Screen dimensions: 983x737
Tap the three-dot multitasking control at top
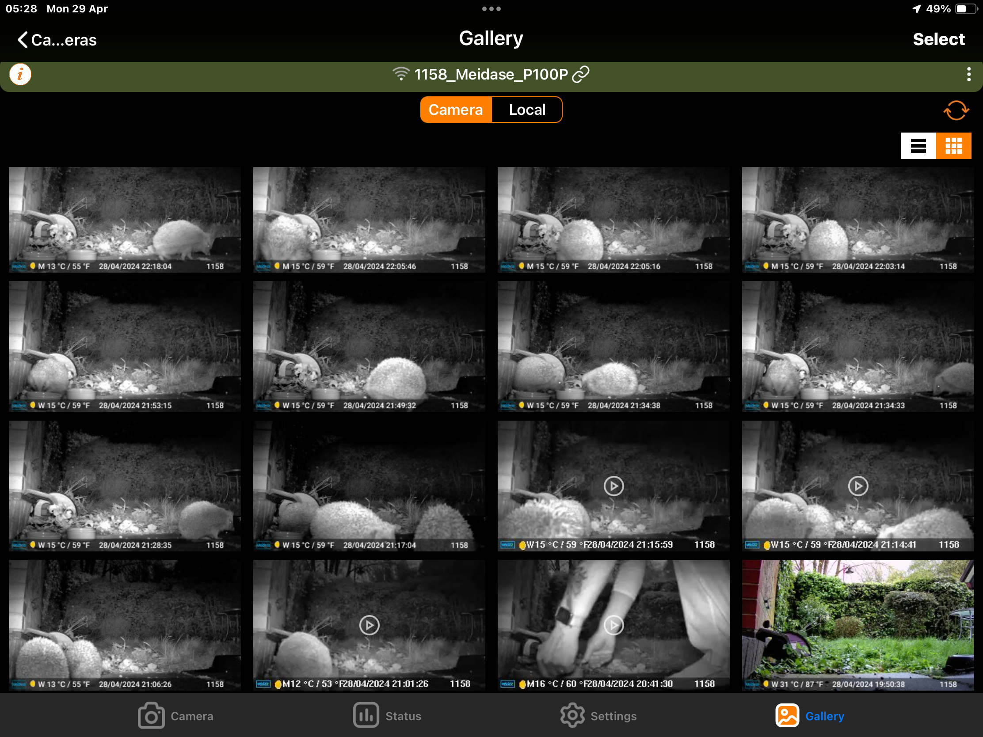(491, 9)
